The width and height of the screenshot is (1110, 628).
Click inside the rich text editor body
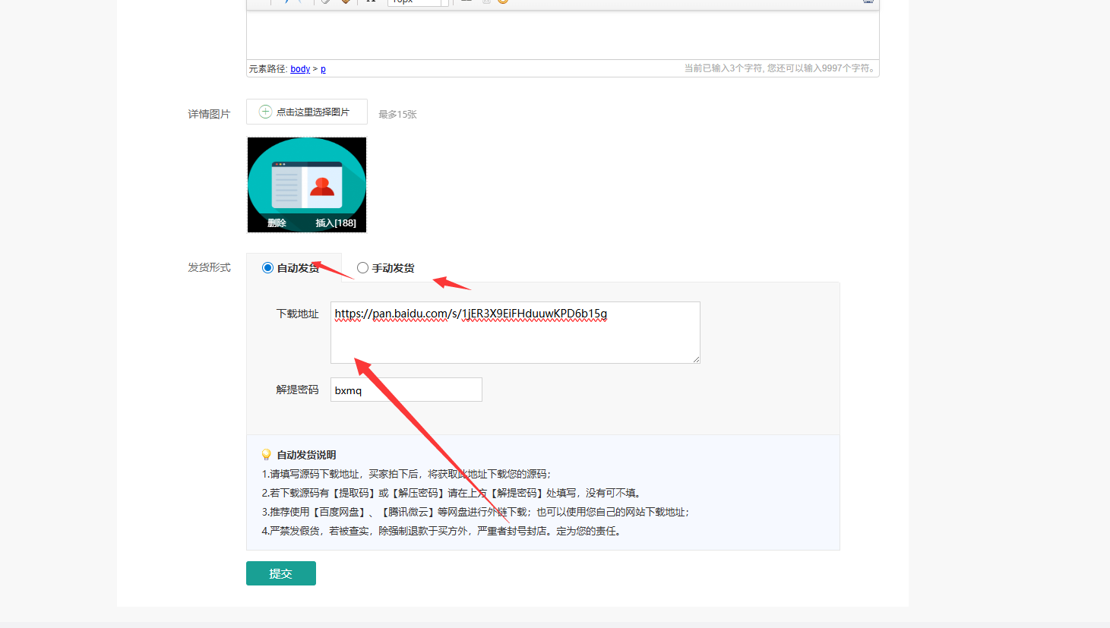point(562,34)
